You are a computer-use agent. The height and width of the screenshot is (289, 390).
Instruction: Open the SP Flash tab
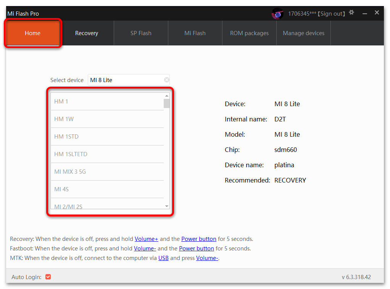141,33
